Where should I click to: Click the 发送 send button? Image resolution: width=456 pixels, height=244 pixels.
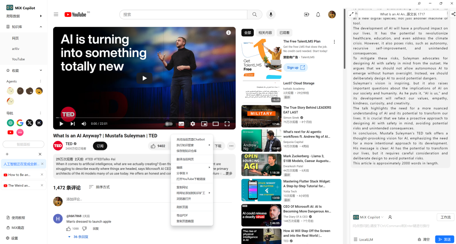pos(445,239)
